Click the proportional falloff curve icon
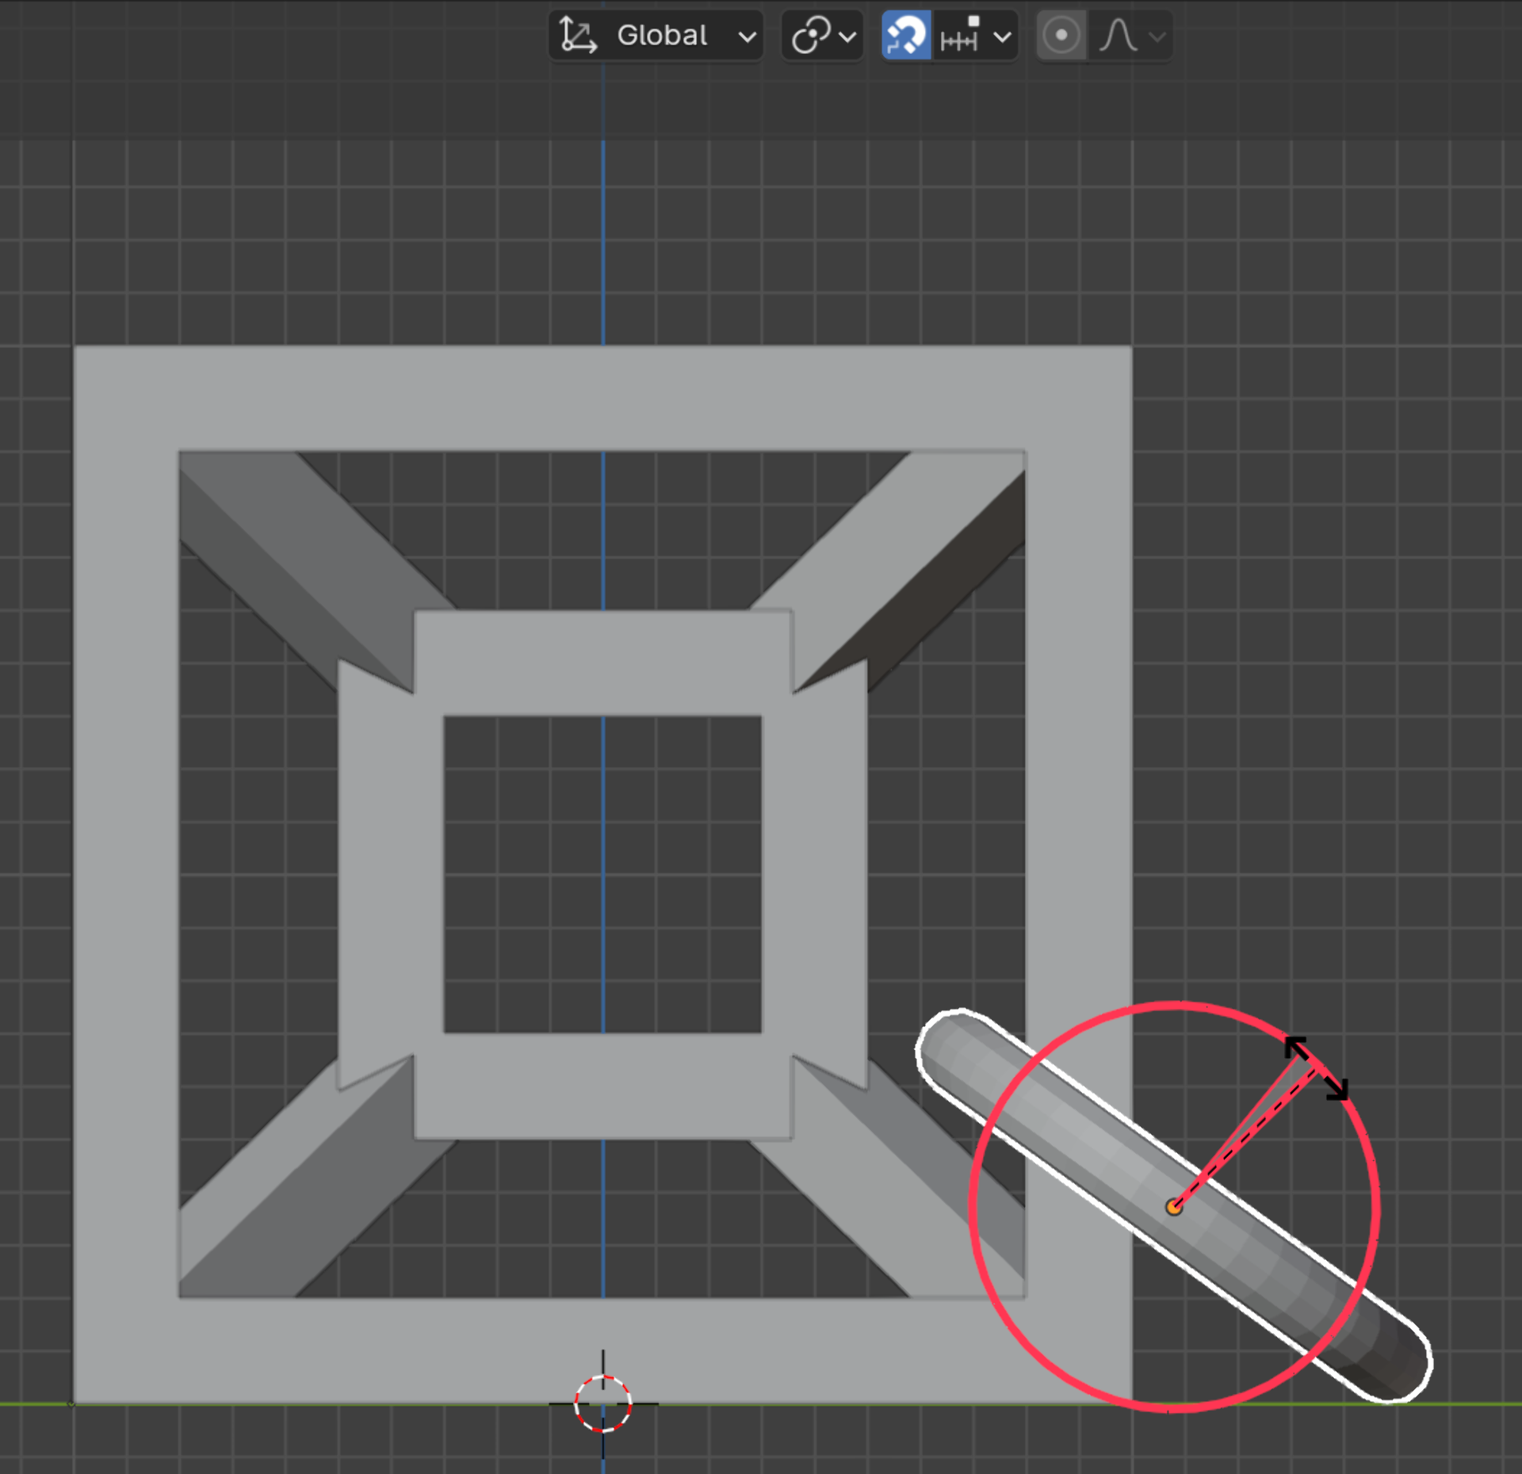 1118,36
